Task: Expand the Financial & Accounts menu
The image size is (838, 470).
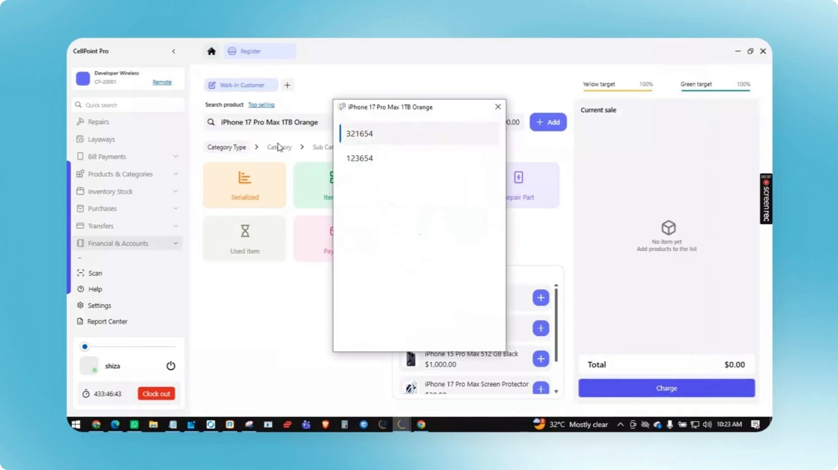Action: tap(128, 243)
